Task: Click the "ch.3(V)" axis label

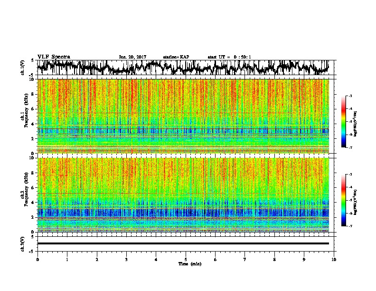Action: [x=23, y=244]
